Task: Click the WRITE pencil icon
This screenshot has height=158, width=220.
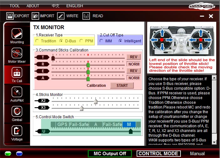Action: 61,16
